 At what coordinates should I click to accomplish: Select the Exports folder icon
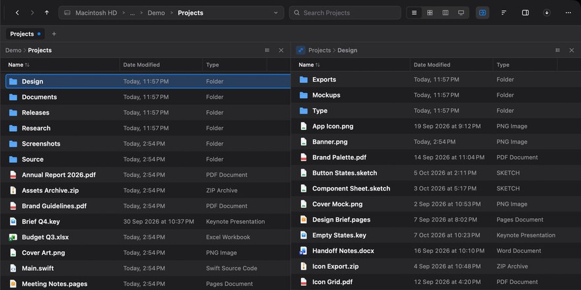[x=304, y=80]
